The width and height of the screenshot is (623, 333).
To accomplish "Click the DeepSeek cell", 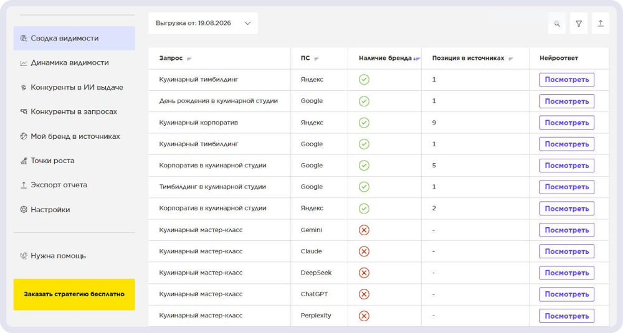I will (316, 273).
